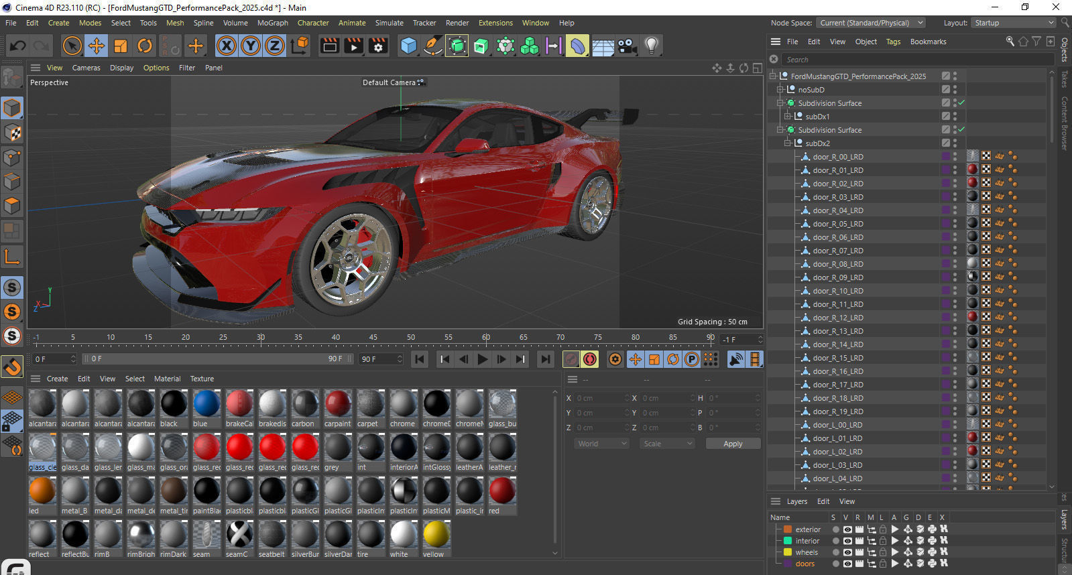
Task: Go to start of animation
Action: tap(420, 360)
